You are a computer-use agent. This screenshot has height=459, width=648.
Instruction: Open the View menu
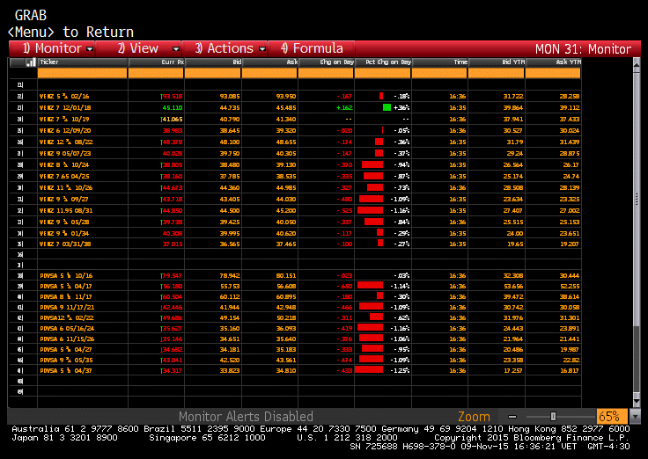[138, 48]
